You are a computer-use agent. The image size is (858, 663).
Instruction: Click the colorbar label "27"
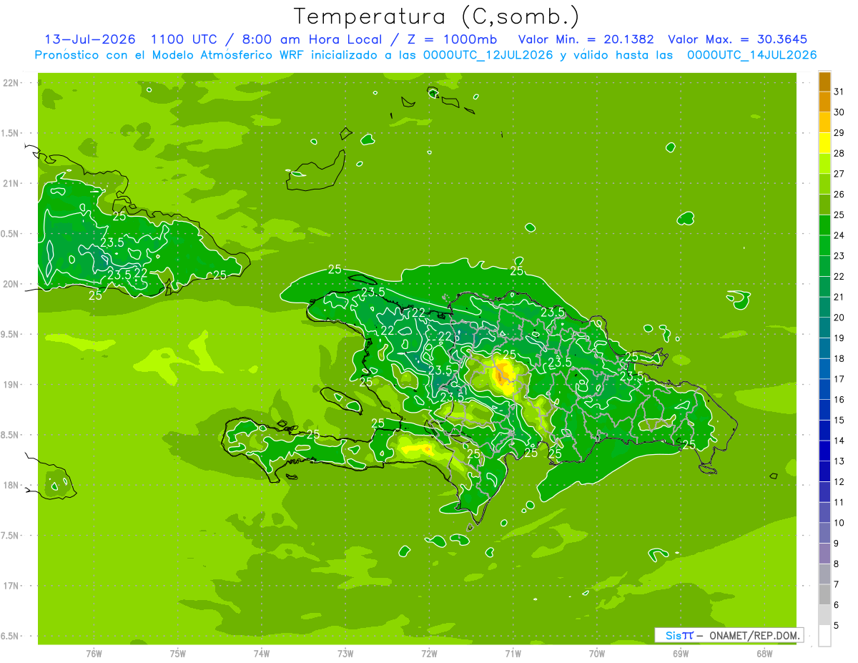click(839, 174)
